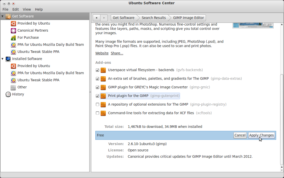Click the package icon for gvfs-backends add-on
The image size is (284, 178).
point(103,70)
